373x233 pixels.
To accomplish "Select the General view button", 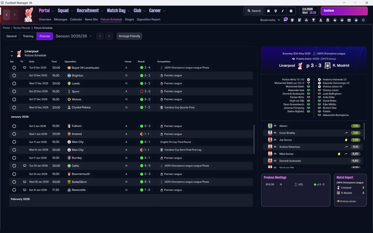I will [12, 36].
